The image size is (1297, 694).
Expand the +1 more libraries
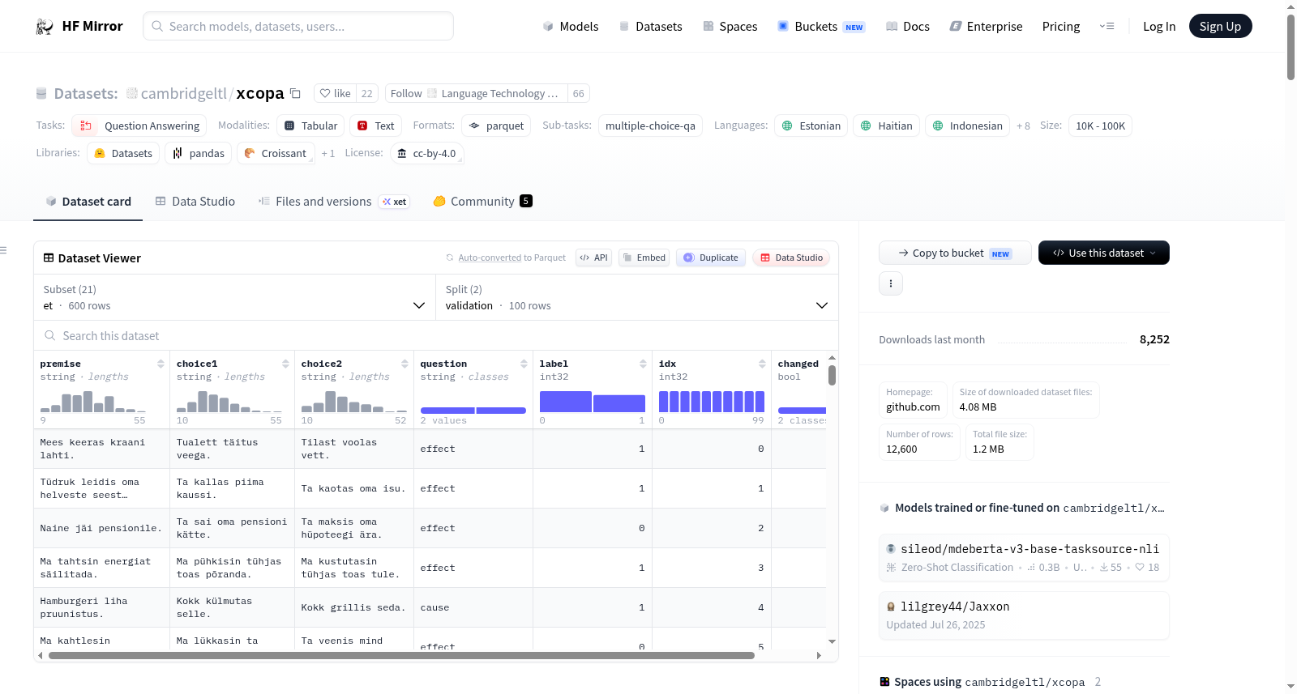[x=327, y=153]
